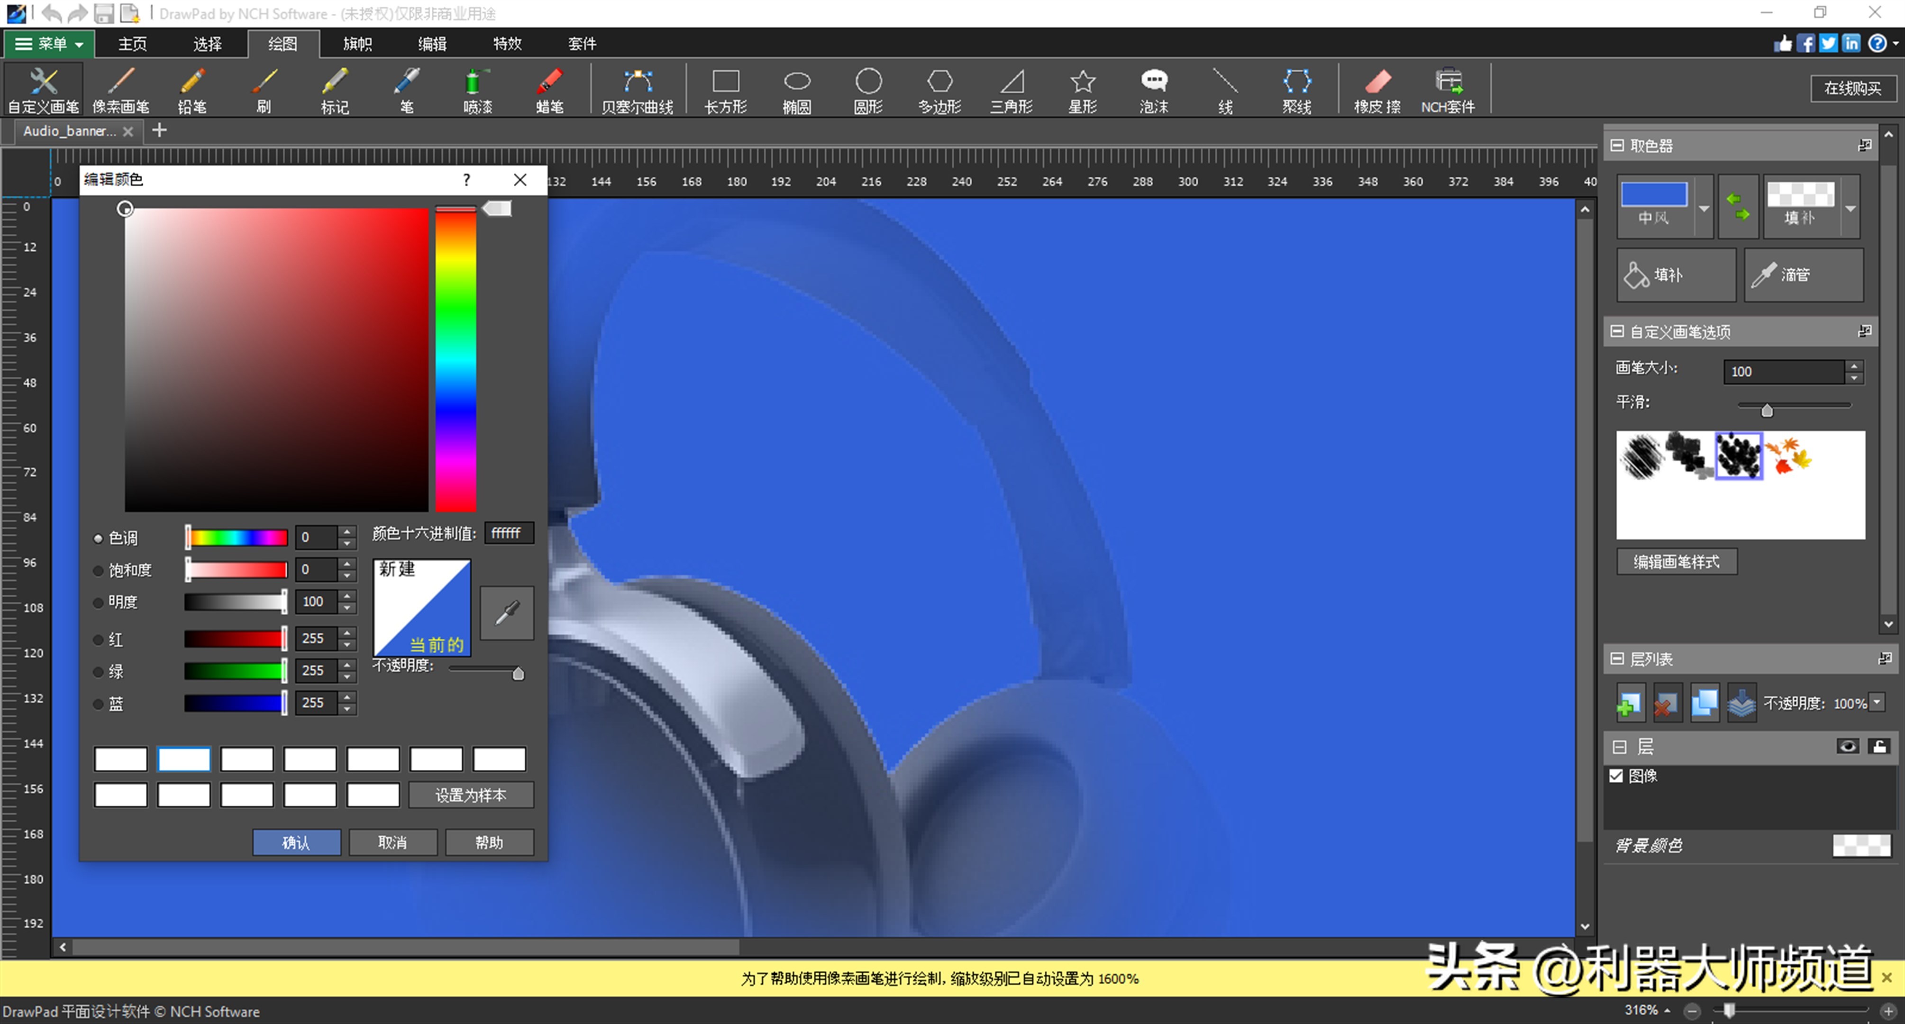Click the 设置为样本 set as swatch button
The height and width of the screenshot is (1024, 1905).
[470, 795]
